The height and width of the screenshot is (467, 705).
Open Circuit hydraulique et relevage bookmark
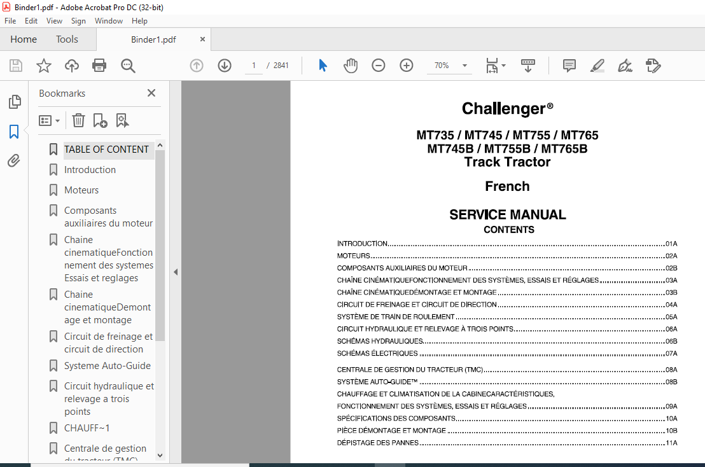pyautogui.click(x=109, y=399)
